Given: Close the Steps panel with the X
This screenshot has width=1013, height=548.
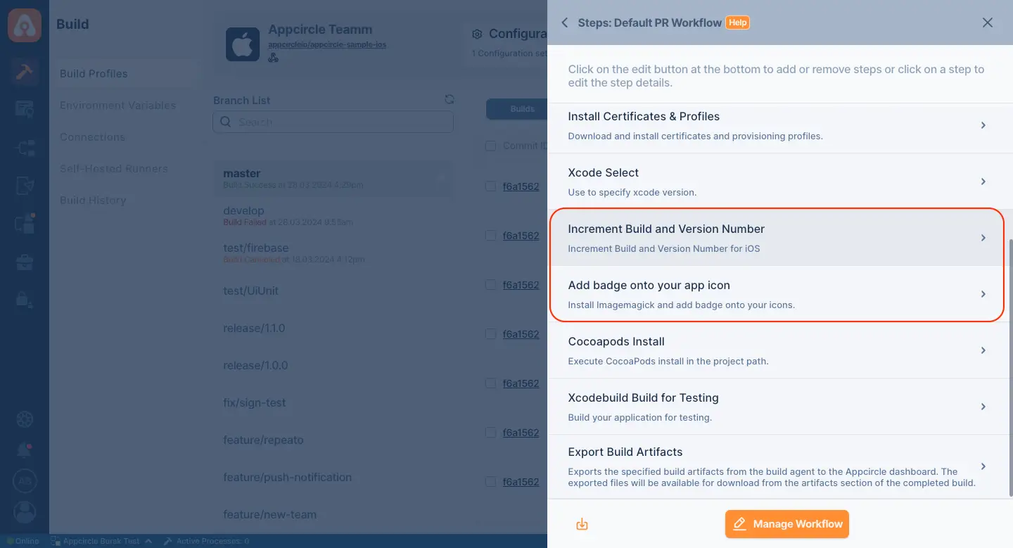Looking at the screenshot, I should (988, 23).
